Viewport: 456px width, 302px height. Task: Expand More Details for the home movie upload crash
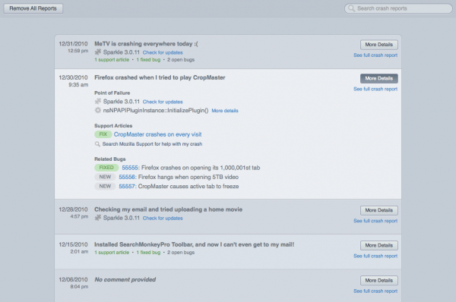pyautogui.click(x=379, y=210)
